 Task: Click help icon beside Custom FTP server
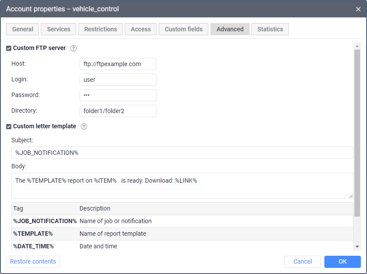(x=73, y=48)
